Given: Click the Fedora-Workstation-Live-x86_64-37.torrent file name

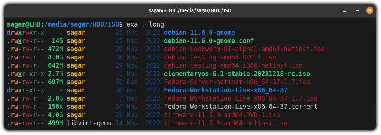Looking at the screenshot, I should (x=241, y=107).
